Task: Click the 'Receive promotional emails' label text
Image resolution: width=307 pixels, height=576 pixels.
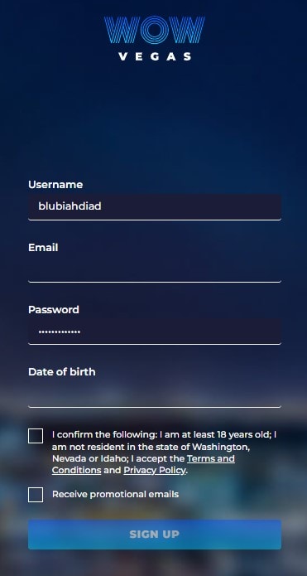Action: pyautogui.click(x=115, y=494)
